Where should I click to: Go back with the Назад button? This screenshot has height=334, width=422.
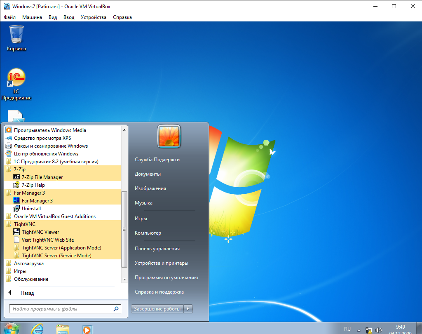click(x=27, y=293)
